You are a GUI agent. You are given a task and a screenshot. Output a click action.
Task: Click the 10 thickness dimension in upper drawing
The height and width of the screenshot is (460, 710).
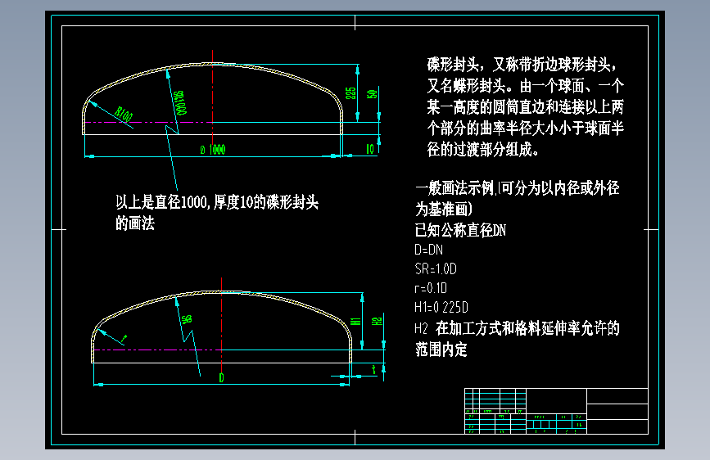click(x=370, y=149)
